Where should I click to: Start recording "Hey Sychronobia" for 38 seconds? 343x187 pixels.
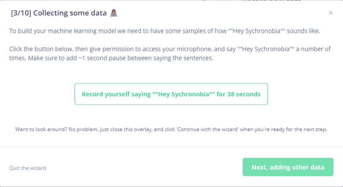coord(171,94)
